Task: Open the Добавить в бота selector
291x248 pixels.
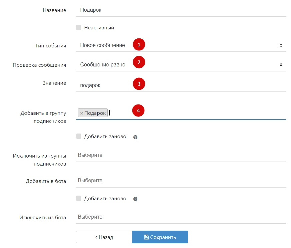Action: tap(181, 181)
